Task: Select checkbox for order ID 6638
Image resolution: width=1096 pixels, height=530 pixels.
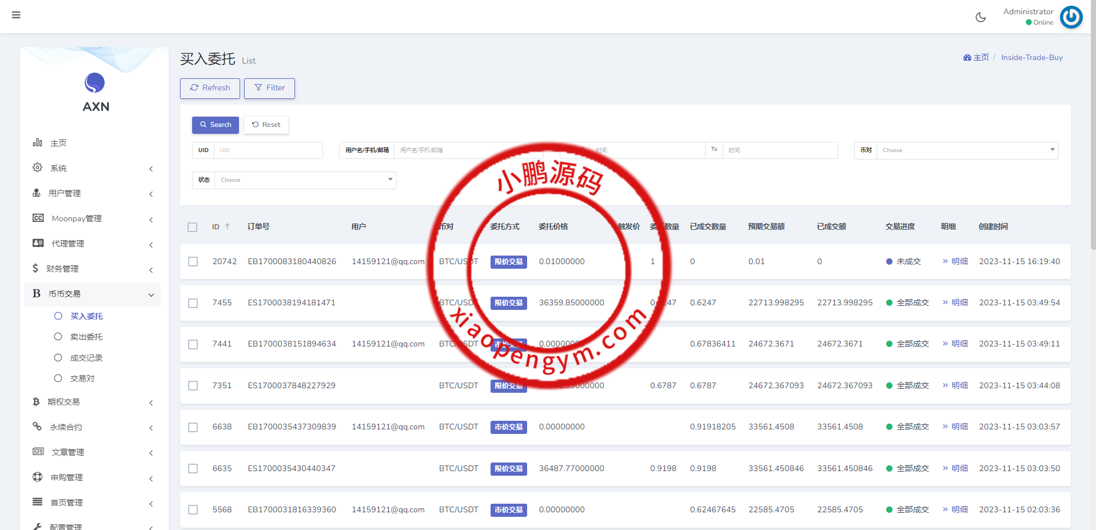Action: point(193,427)
